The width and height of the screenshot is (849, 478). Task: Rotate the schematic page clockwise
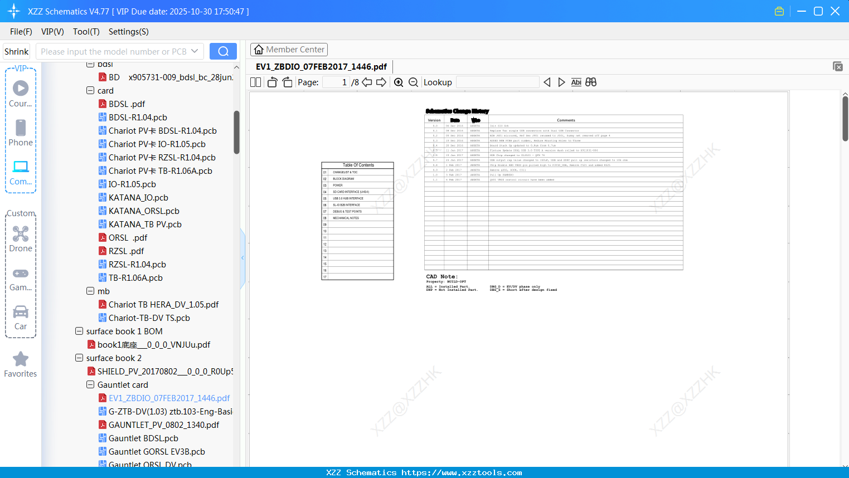(287, 82)
